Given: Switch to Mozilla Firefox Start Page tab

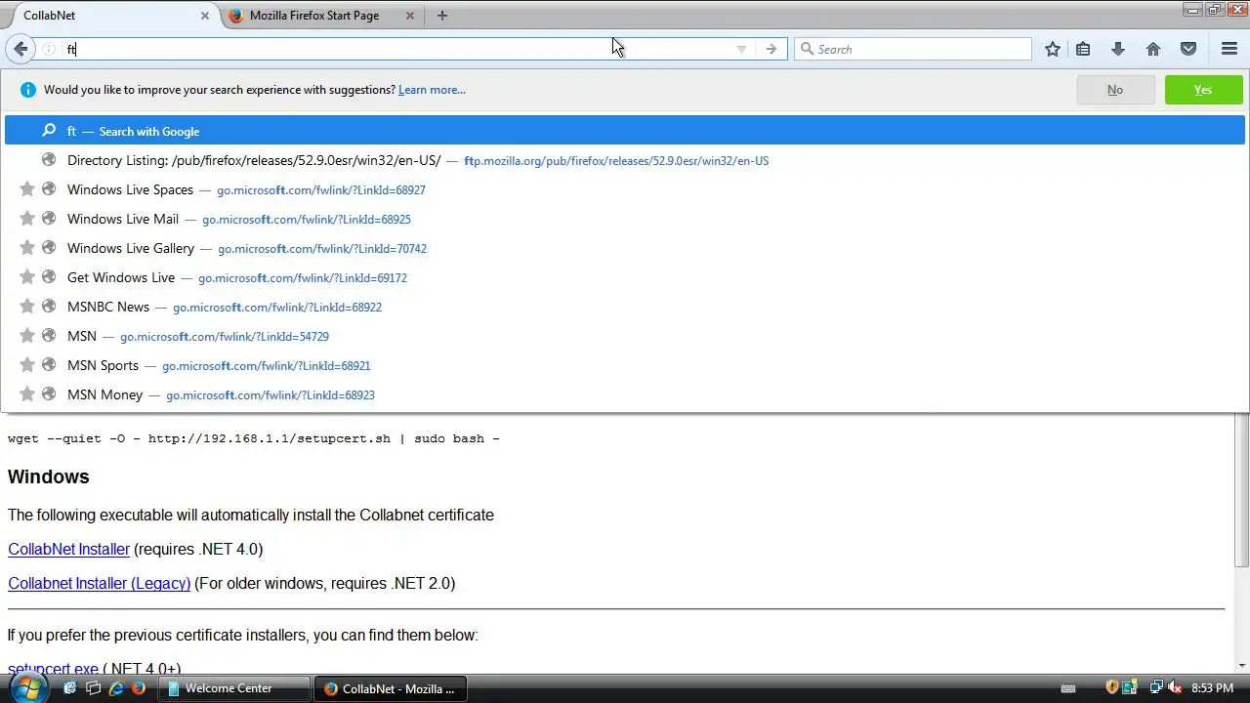Looking at the screenshot, I should (x=322, y=16).
